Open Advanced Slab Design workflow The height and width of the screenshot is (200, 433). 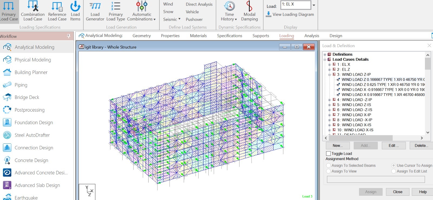click(37, 185)
